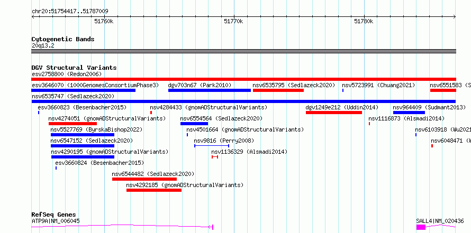Click the nsv6551583 variant label
The width and height of the screenshot is (471, 233).
pyautogui.click(x=450, y=85)
